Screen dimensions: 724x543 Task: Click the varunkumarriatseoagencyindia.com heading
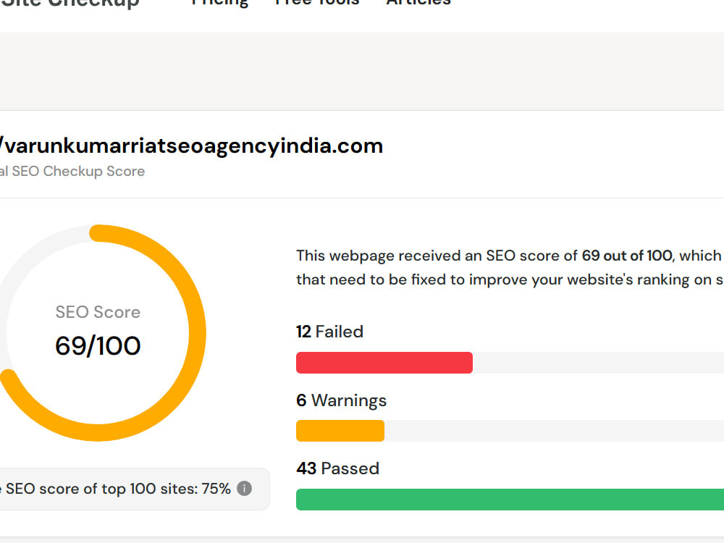(x=191, y=146)
